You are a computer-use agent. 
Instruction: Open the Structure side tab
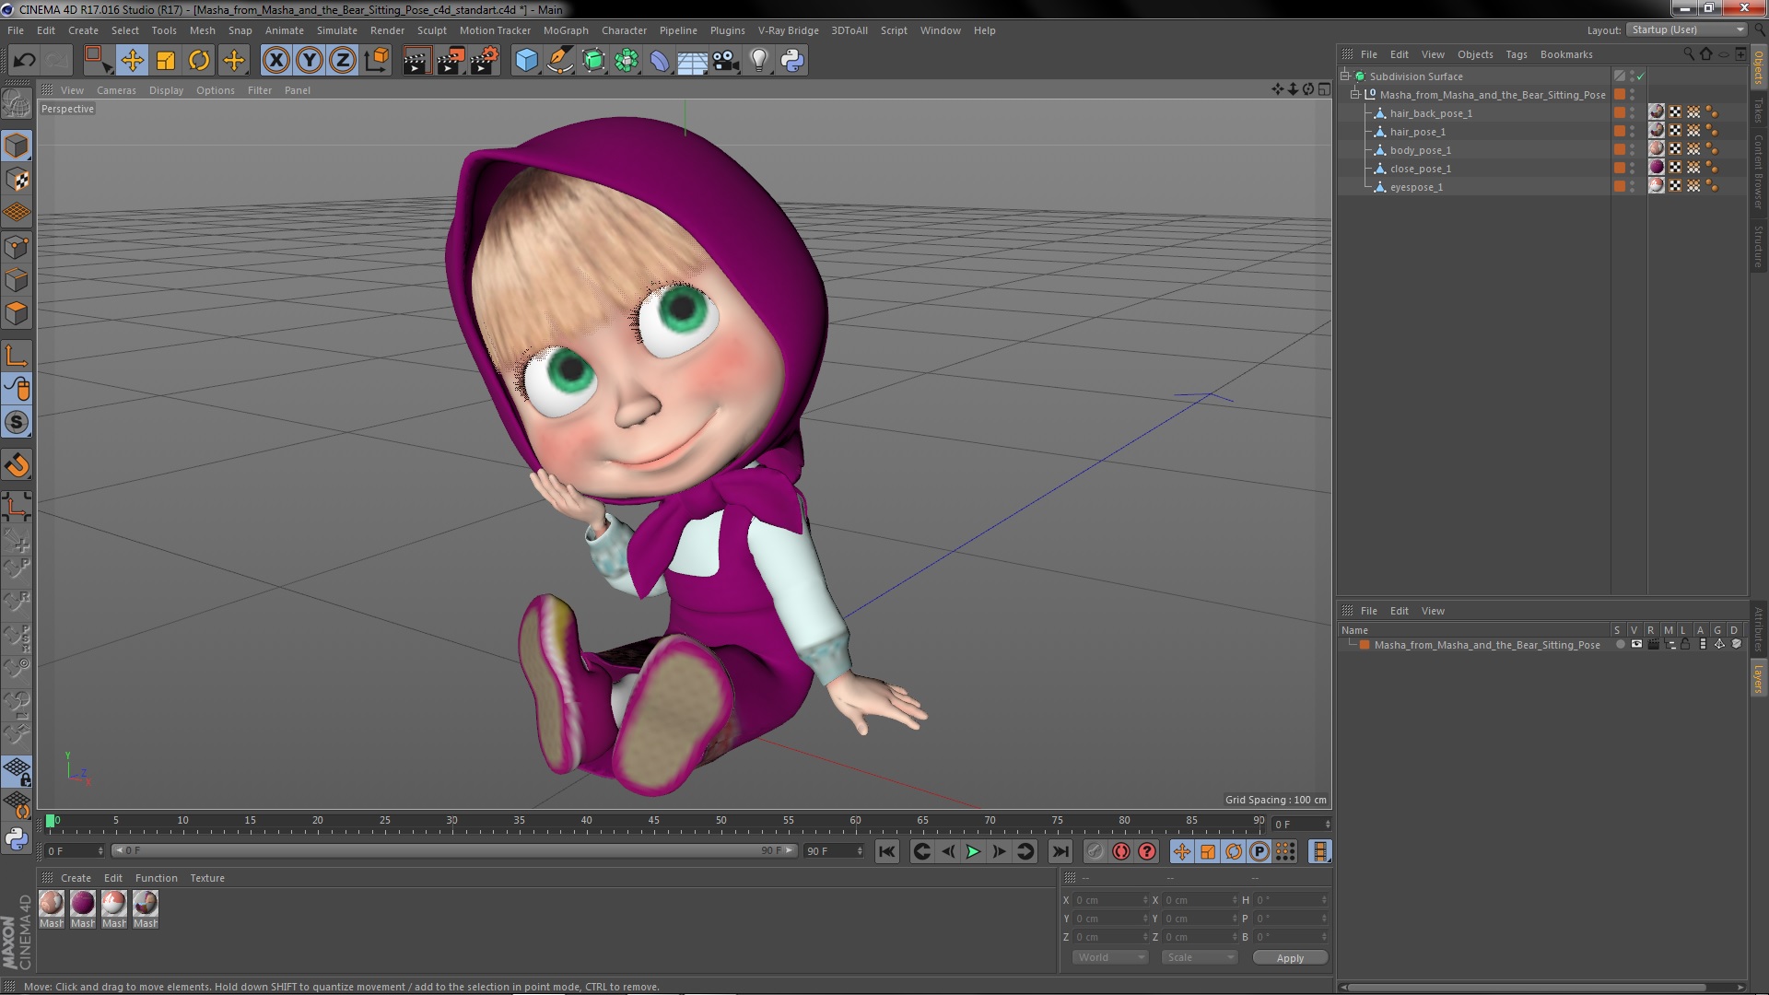pyautogui.click(x=1758, y=246)
